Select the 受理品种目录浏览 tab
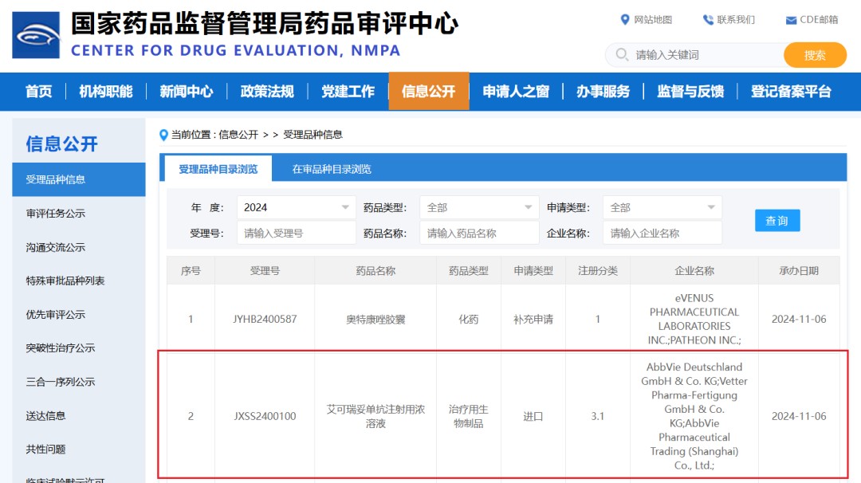Screen dimensions: 861x483 tap(218, 169)
